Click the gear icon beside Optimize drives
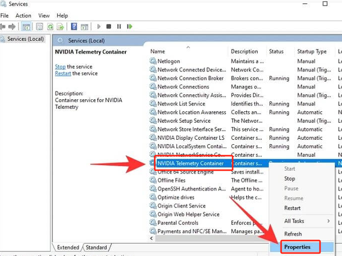 tap(153, 197)
